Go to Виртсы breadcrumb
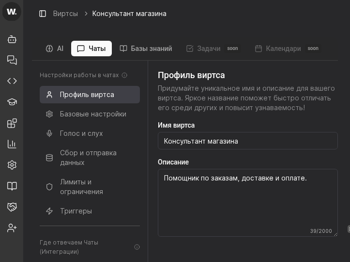 [x=65, y=14]
